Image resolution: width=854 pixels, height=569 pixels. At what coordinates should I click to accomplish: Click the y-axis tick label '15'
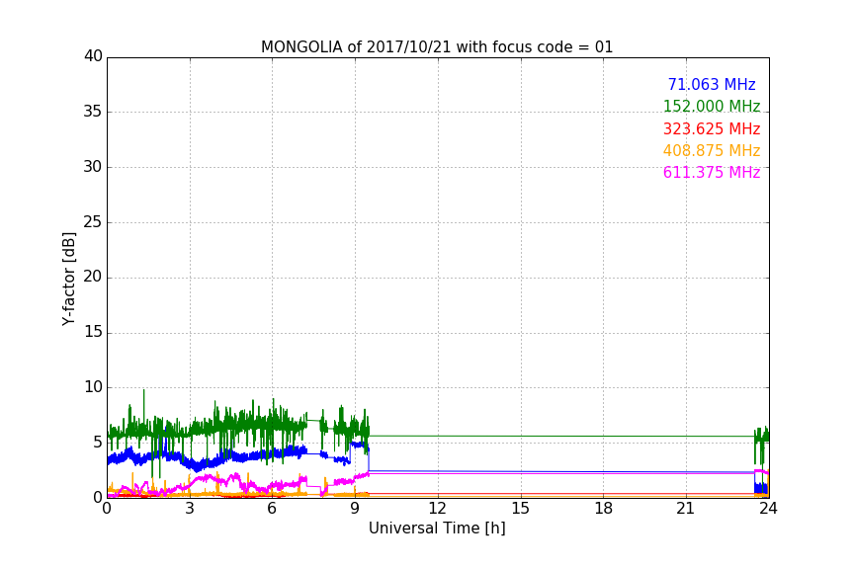[x=93, y=332]
